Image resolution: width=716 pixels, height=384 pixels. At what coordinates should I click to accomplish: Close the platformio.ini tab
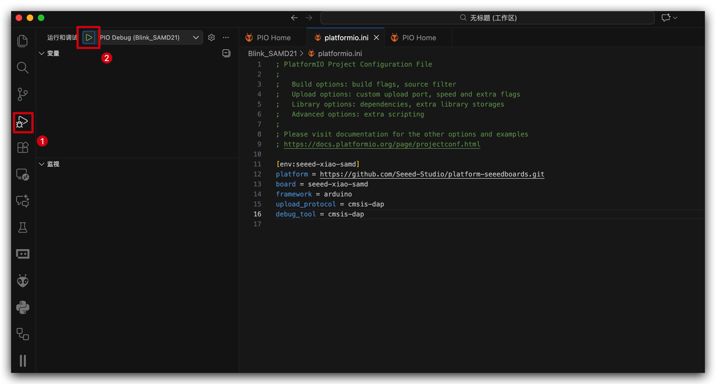(376, 37)
